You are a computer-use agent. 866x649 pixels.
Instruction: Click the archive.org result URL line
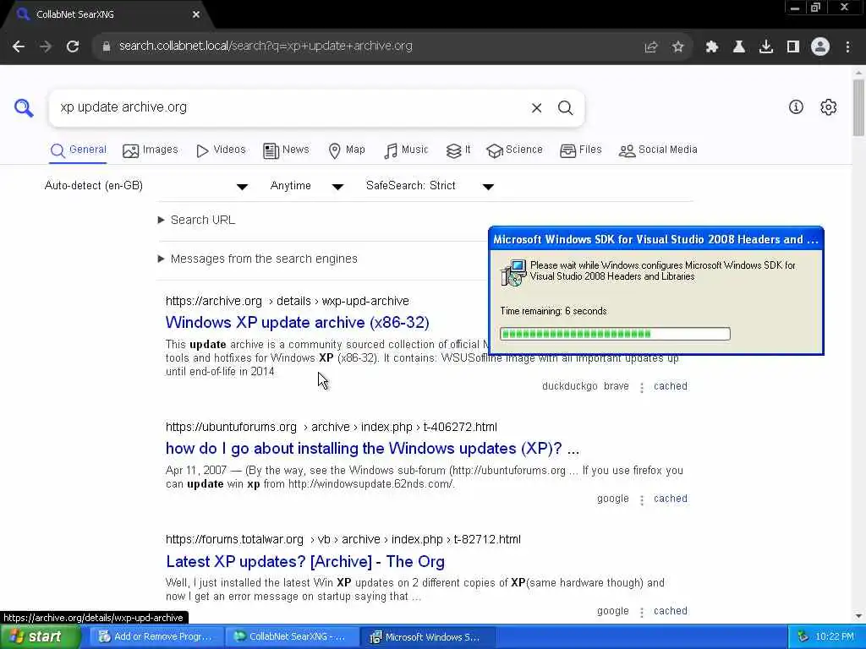(288, 302)
